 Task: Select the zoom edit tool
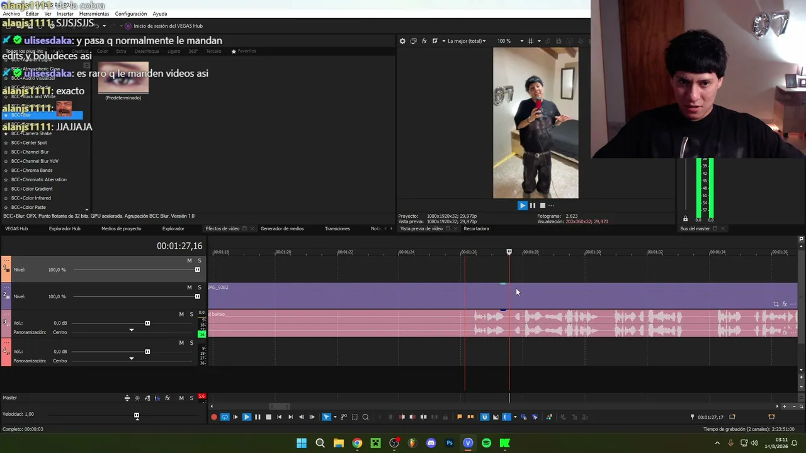tap(365, 417)
